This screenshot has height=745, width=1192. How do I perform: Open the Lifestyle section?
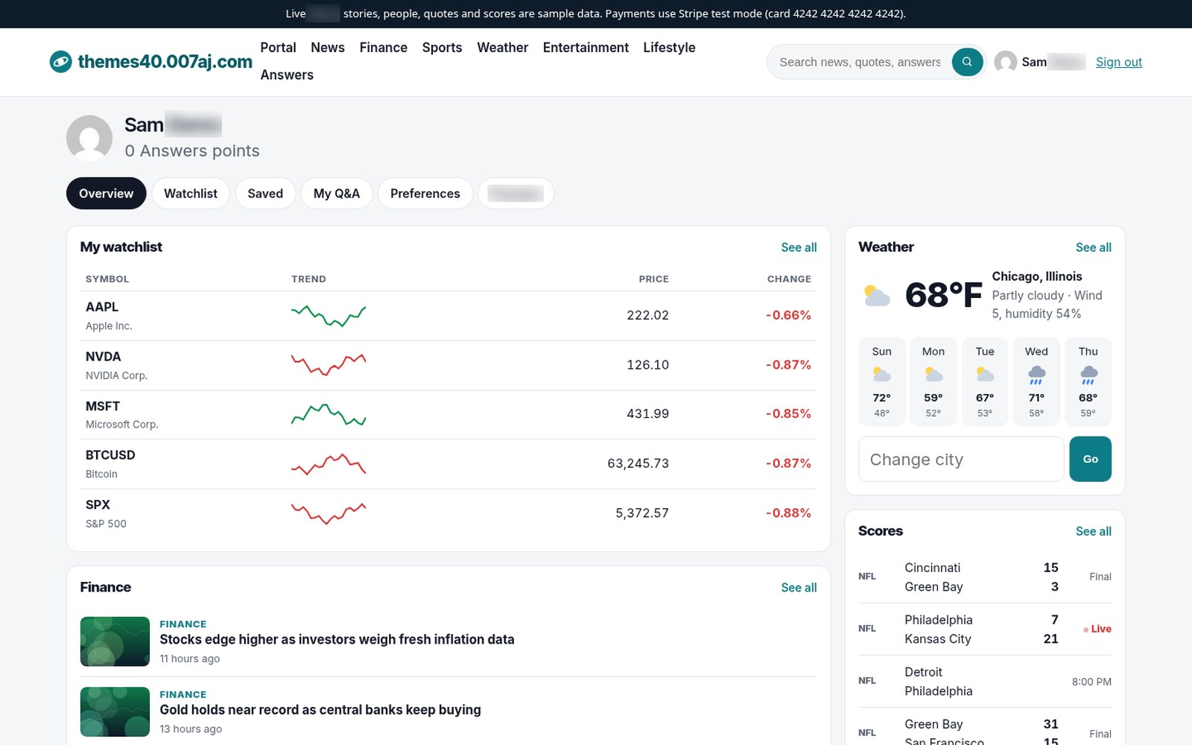pos(669,48)
